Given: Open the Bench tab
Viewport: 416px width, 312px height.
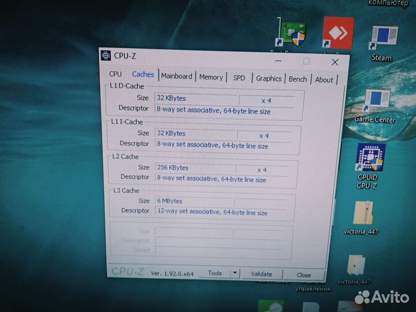Looking at the screenshot, I should pos(298,79).
